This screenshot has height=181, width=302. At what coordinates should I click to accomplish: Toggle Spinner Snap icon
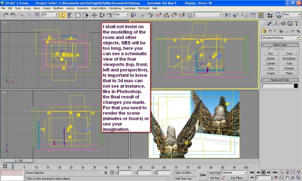click(181, 15)
